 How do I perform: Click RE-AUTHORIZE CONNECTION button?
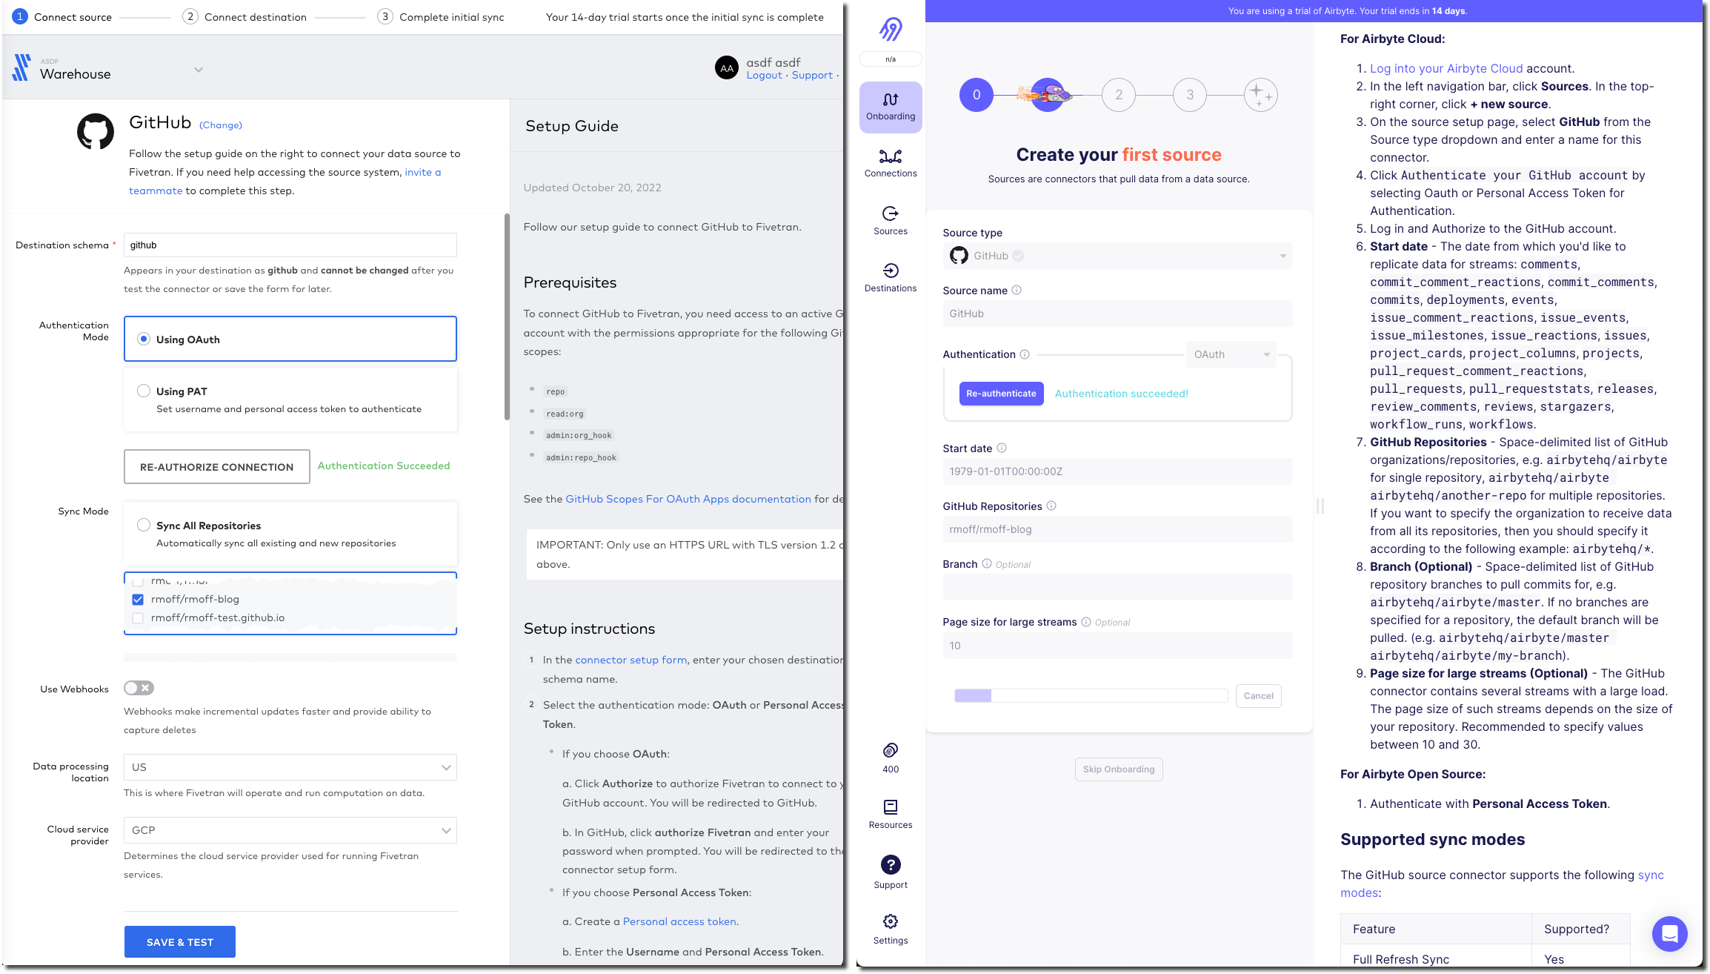point(216,466)
